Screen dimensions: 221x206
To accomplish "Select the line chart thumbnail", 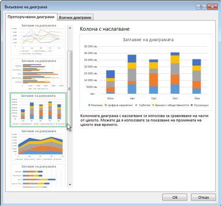I will tap(38, 40).
